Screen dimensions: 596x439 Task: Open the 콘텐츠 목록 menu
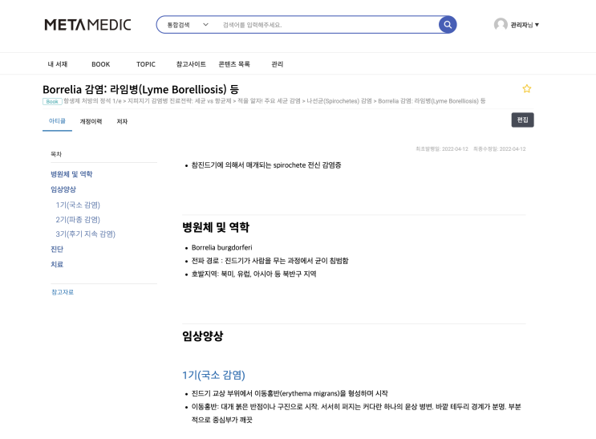234,64
